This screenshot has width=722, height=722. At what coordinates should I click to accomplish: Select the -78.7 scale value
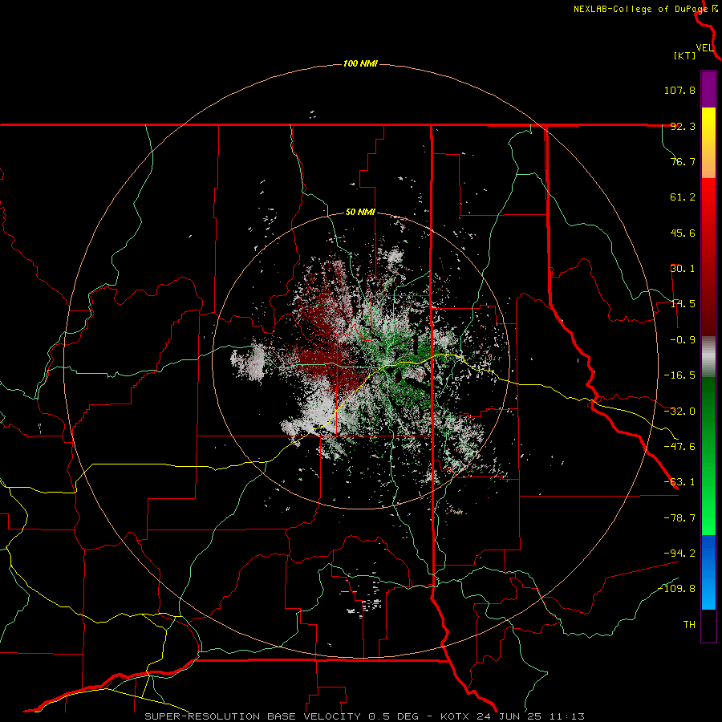coord(679,518)
